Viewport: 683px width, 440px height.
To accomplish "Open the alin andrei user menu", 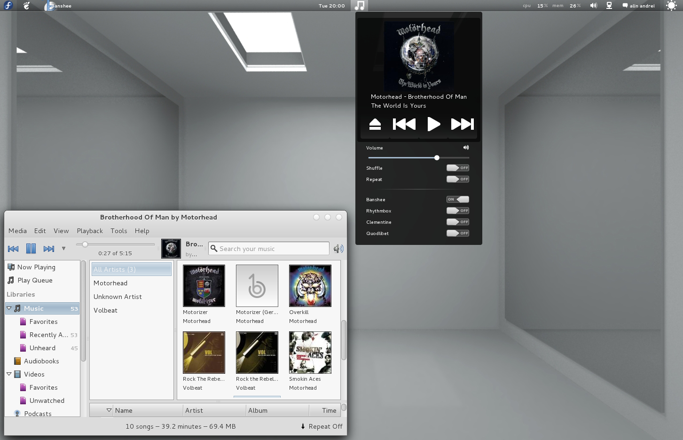I will (638, 6).
